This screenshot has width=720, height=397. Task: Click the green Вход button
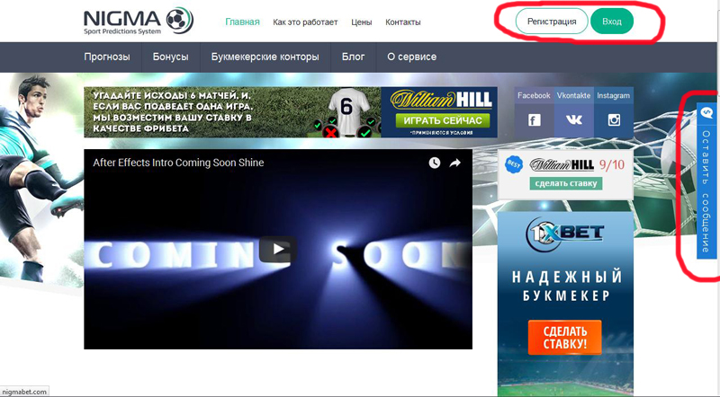pyautogui.click(x=612, y=21)
